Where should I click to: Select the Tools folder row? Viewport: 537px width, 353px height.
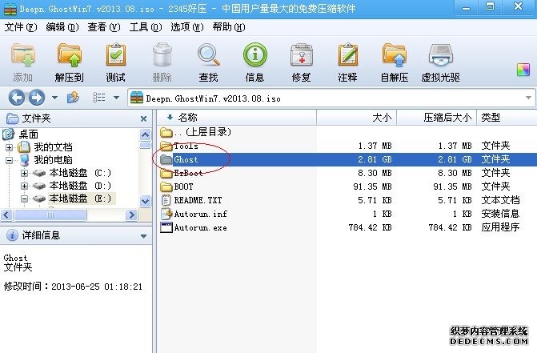(x=347, y=146)
